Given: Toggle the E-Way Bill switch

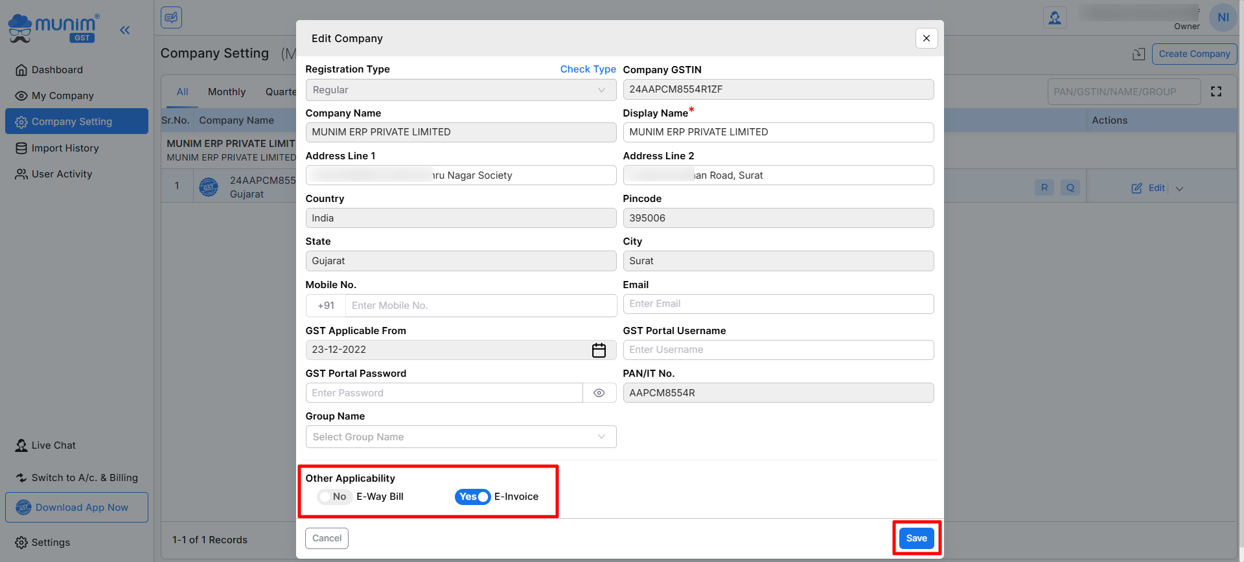Looking at the screenshot, I should pos(334,497).
